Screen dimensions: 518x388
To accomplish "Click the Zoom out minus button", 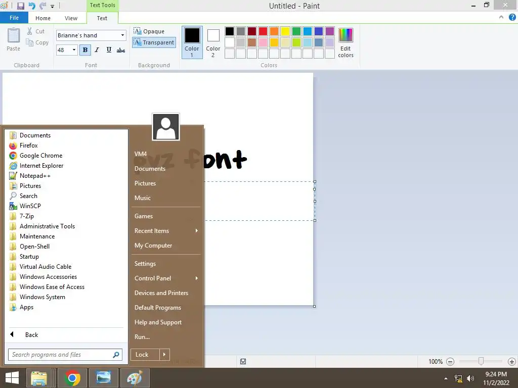I will point(450,362).
